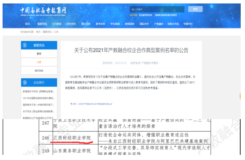Select 教学改革 in the top navigation
The height and width of the screenshot is (160, 245).
coord(100,24)
